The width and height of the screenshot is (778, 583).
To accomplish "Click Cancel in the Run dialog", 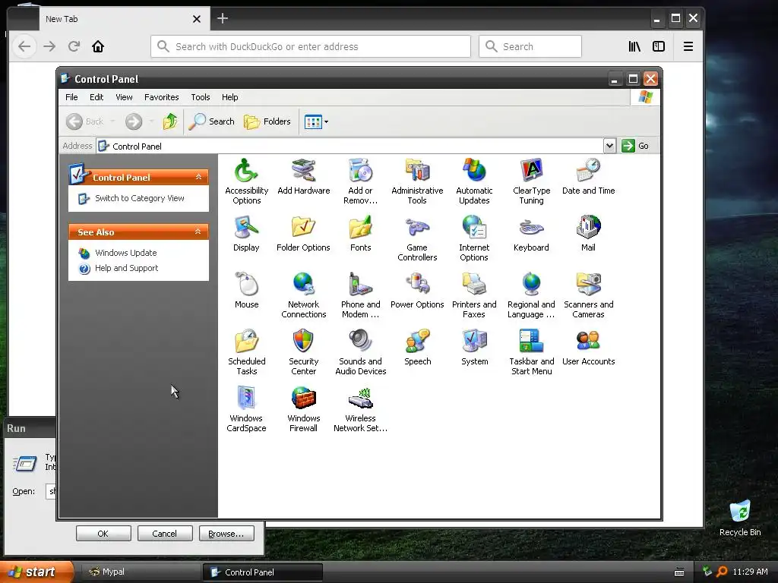I will pos(165,534).
